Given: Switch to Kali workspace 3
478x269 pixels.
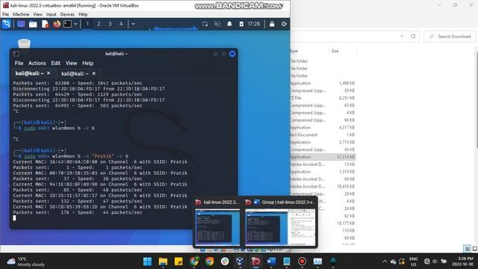Looking at the screenshot, I should [x=110, y=24].
